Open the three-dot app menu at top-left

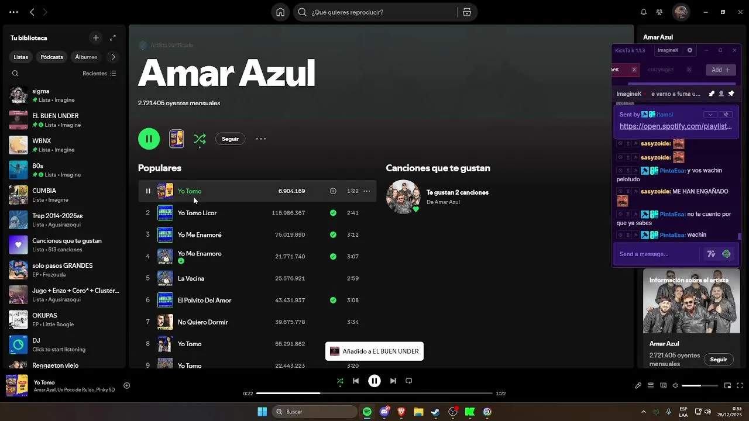click(x=13, y=12)
